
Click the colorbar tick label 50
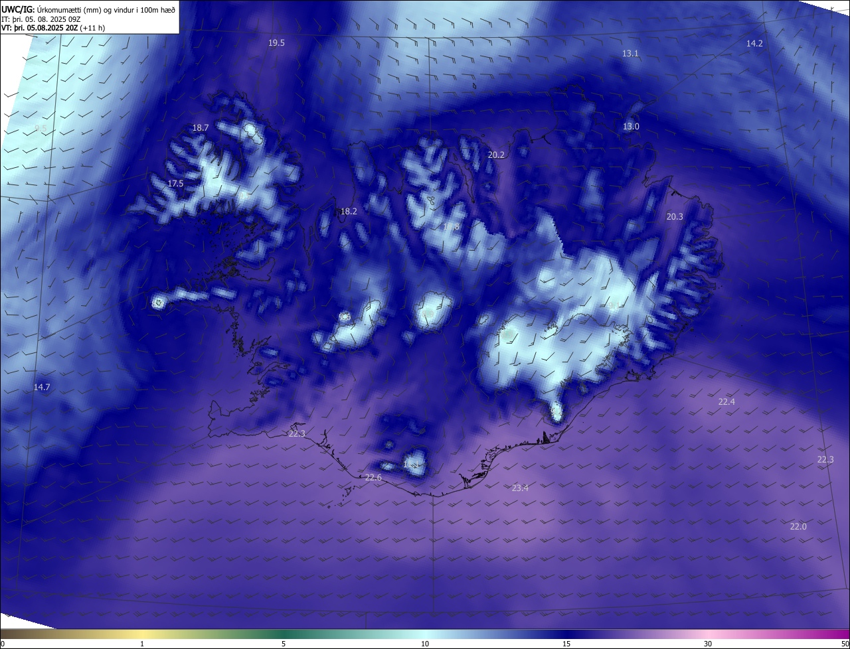[845, 644]
